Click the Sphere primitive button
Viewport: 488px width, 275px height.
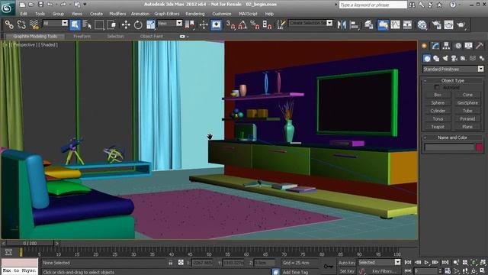(x=438, y=102)
